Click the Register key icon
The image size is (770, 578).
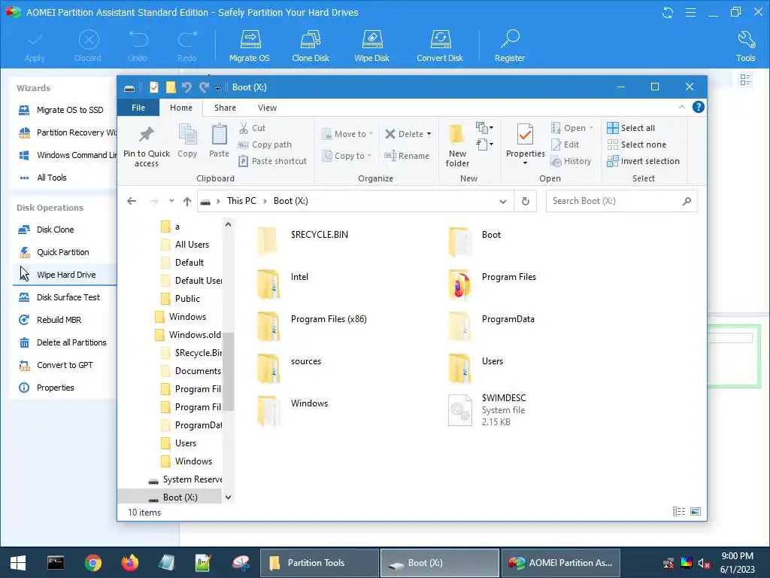pos(510,46)
